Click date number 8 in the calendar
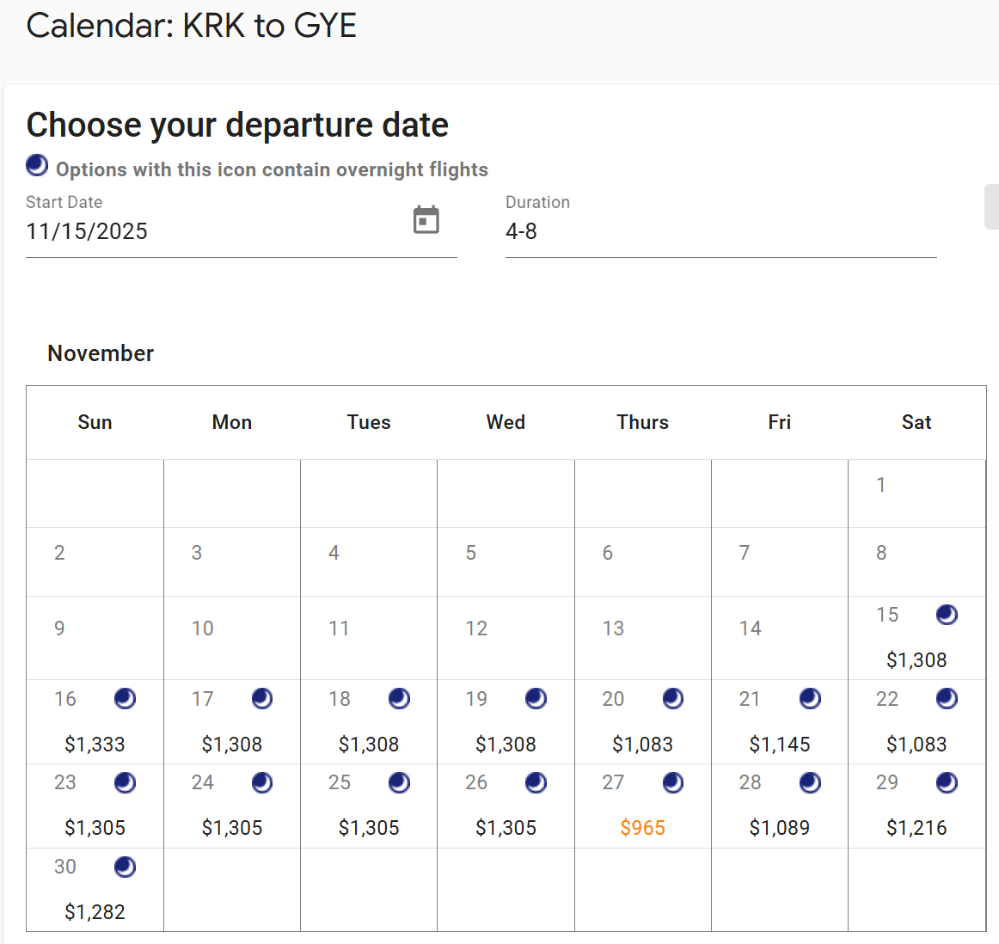 click(x=881, y=552)
